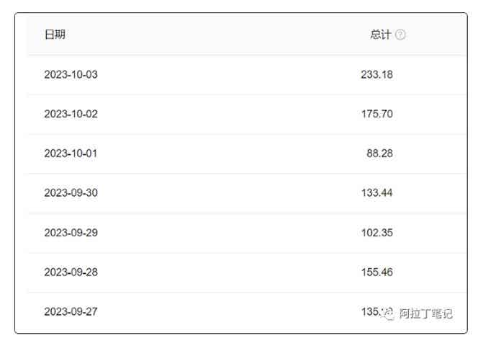Screen dimensions: 478x338
Task: Select the 2023-10-02 date cell
Action: (71, 114)
